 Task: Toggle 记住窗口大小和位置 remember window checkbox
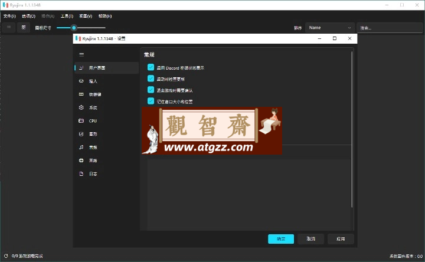tap(151, 101)
